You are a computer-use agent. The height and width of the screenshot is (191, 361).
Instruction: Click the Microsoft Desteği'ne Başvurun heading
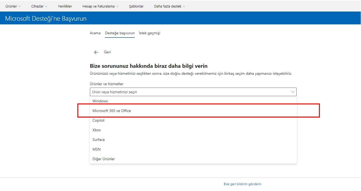pos(46,18)
